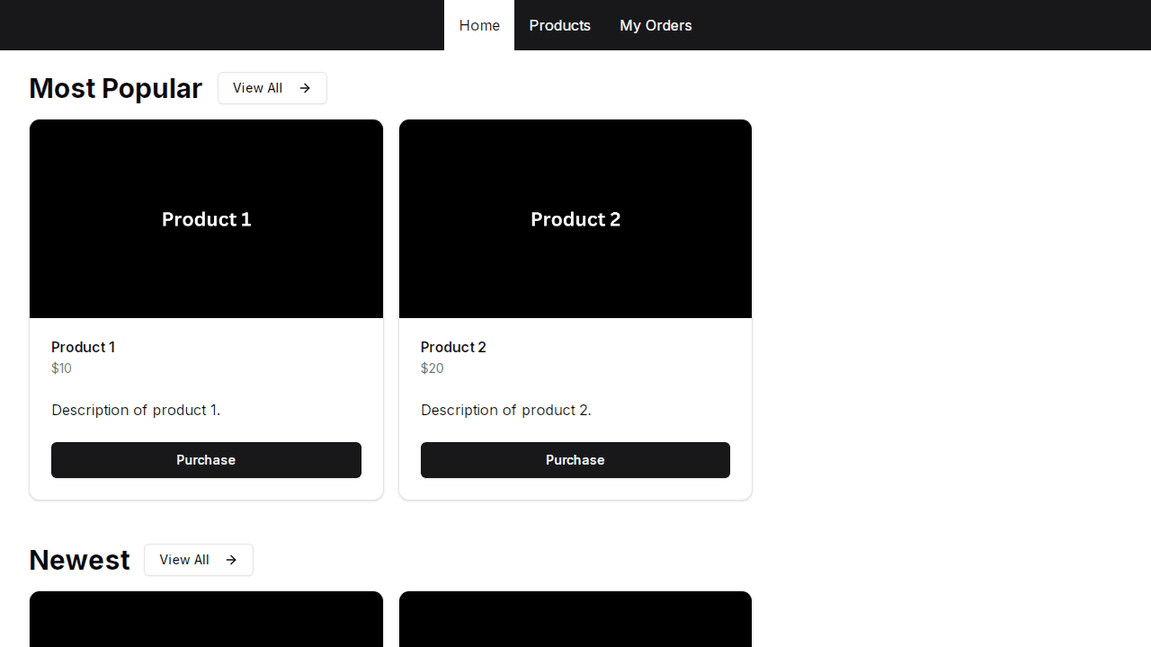Viewport: 1151px width, 647px height.
Task: Click the Newest heading
Action: [79, 560]
